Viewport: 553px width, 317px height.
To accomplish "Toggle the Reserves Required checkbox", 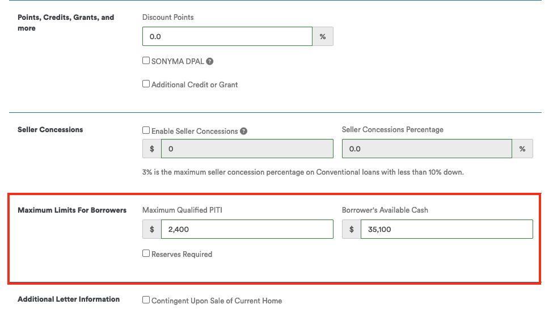I will (146, 253).
